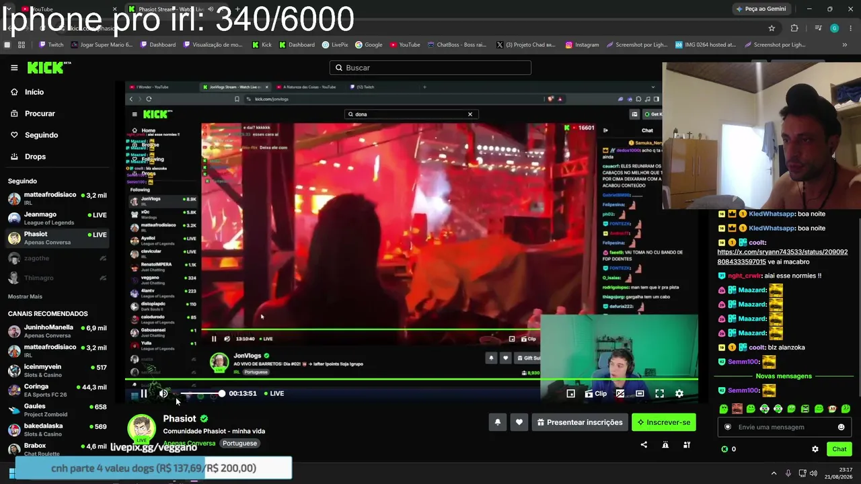The image size is (861, 484).
Task: Mute the stream player volume
Action: (x=163, y=394)
